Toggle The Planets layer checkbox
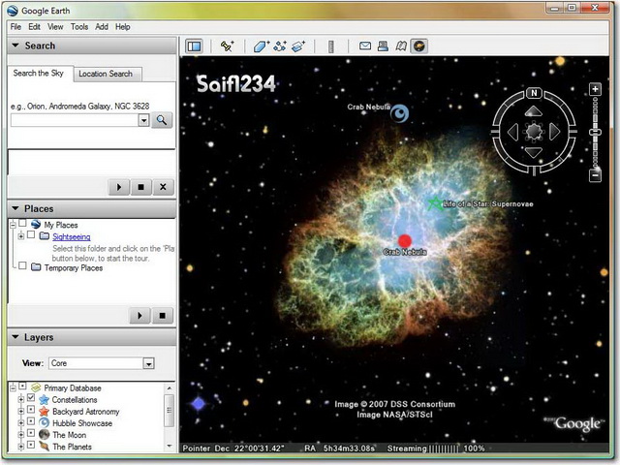 tap(31, 446)
